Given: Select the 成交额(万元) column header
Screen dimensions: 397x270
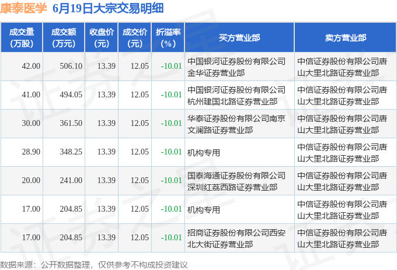Looking at the screenshot, I should (x=64, y=37).
